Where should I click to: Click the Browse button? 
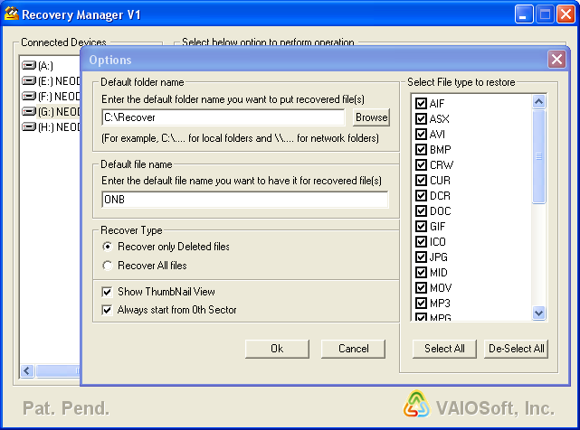(x=371, y=117)
